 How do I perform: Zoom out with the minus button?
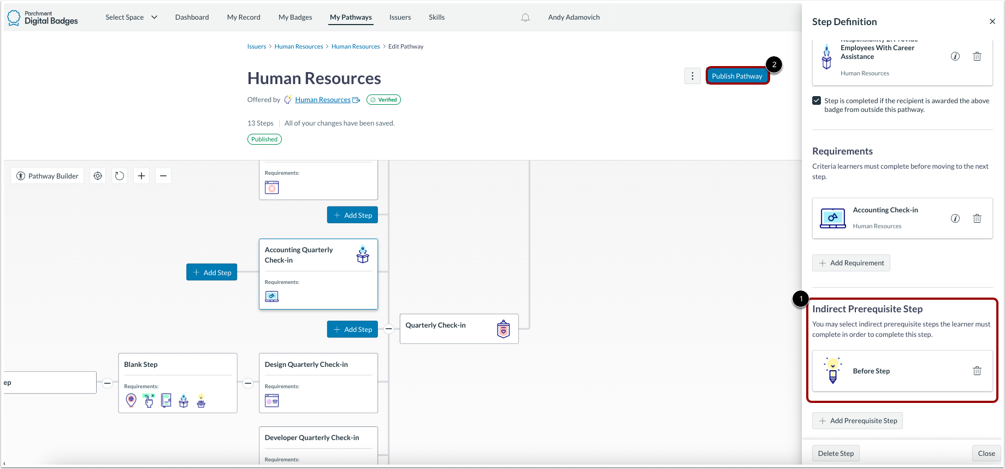(163, 176)
